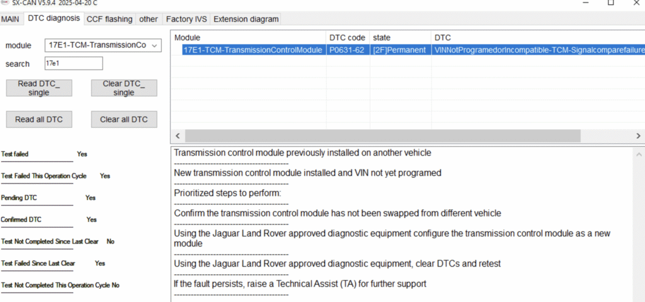Go to the Extension diagram tab

[246, 20]
